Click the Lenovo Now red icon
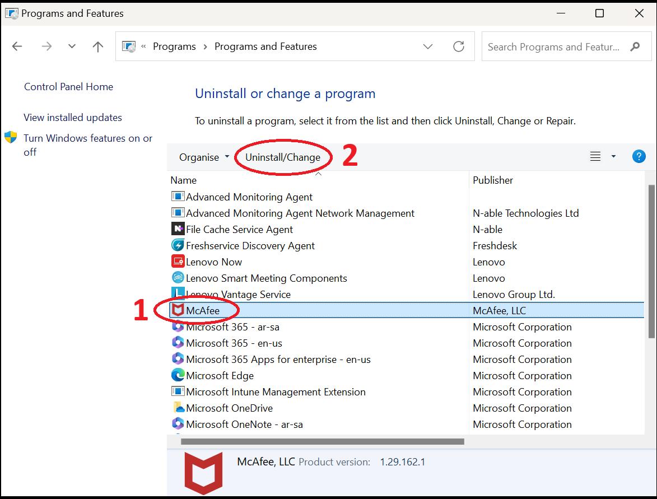 click(x=178, y=262)
